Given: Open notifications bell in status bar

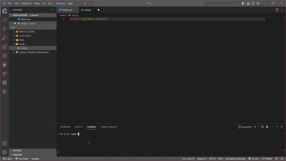Looking at the screenshot, I should pyautogui.click(x=282, y=159).
